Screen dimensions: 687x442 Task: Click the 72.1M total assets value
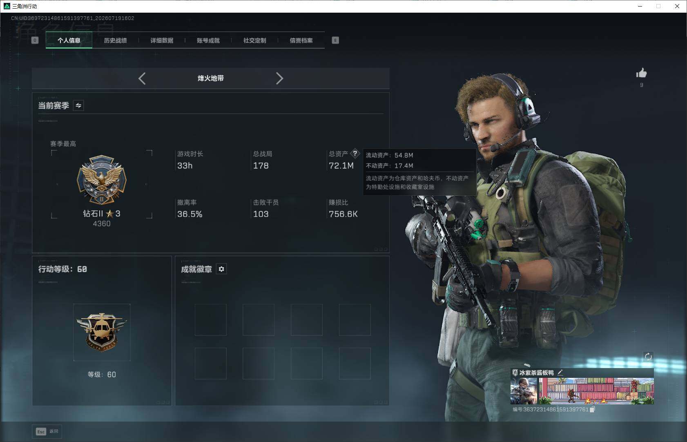point(341,165)
